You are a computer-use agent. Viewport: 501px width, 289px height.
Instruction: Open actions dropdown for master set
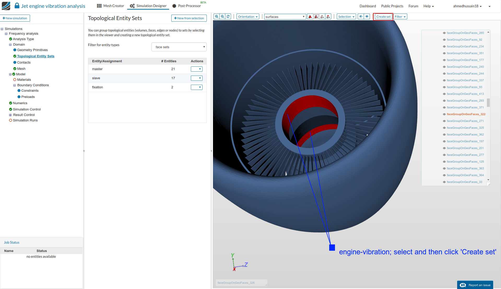197,69
